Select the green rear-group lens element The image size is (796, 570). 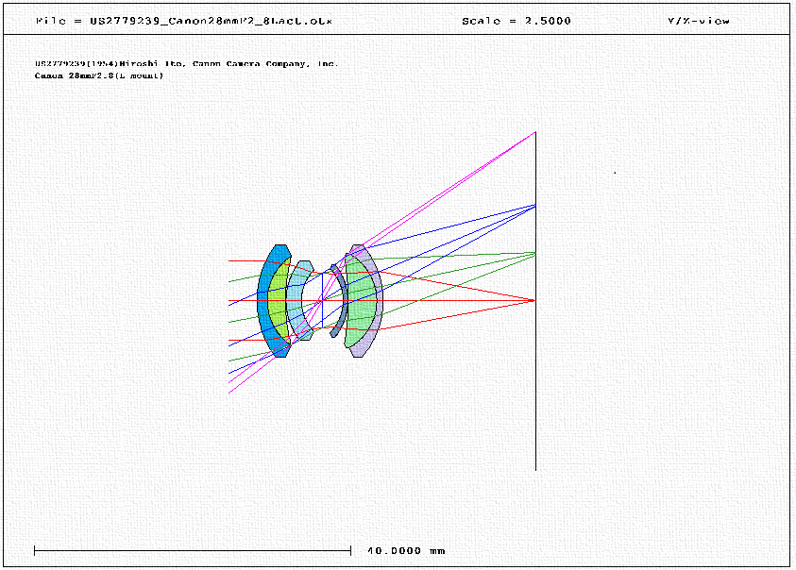pyautogui.click(x=362, y=301)
